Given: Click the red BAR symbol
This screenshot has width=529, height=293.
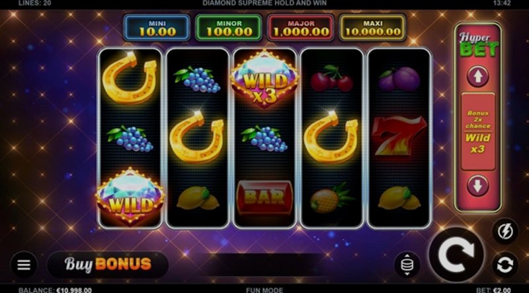Looking at the screenshot, I should click(x=264, y=197).
